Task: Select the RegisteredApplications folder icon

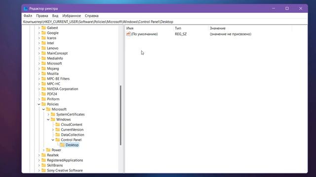Action: point(43,160)
